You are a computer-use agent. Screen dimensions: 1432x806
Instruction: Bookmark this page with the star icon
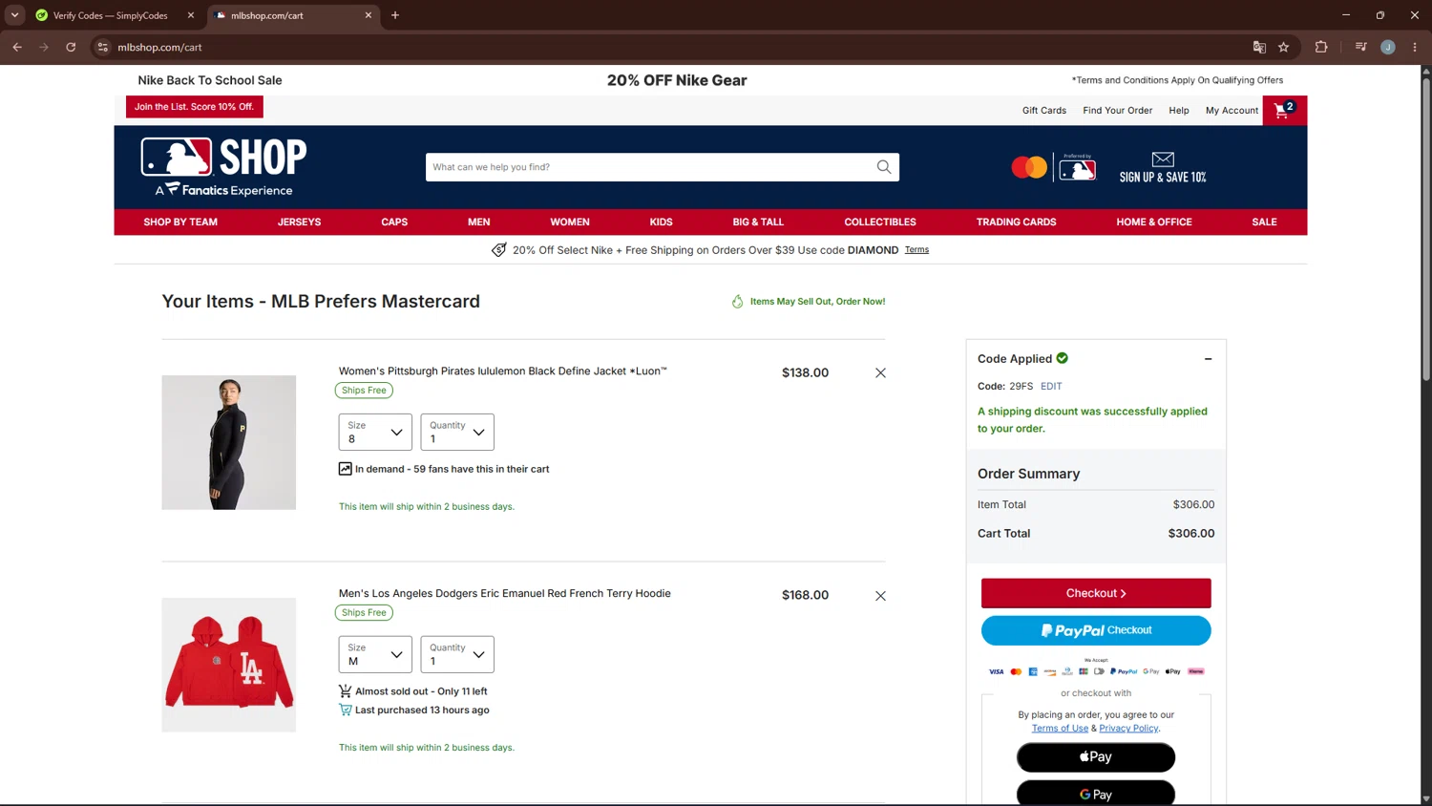(1284, 47)
